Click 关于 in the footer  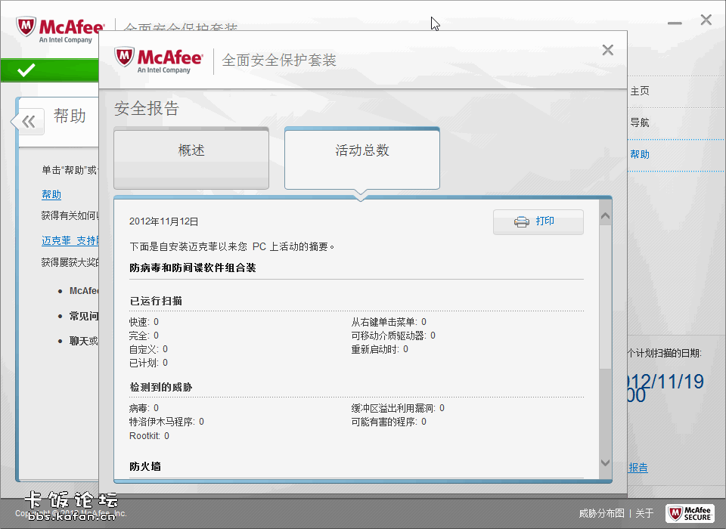644,513
